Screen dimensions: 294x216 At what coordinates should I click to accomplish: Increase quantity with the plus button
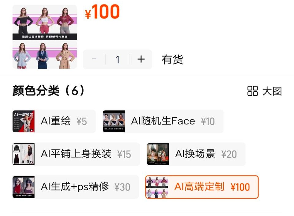(141, 60)
